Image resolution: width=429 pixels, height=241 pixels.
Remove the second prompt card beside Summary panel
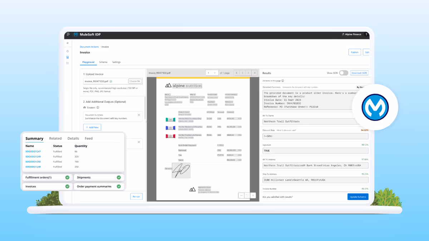pos(139,142)
